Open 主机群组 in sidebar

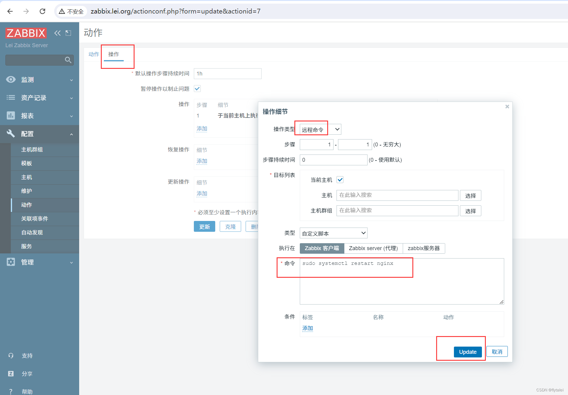coord(45,149)
